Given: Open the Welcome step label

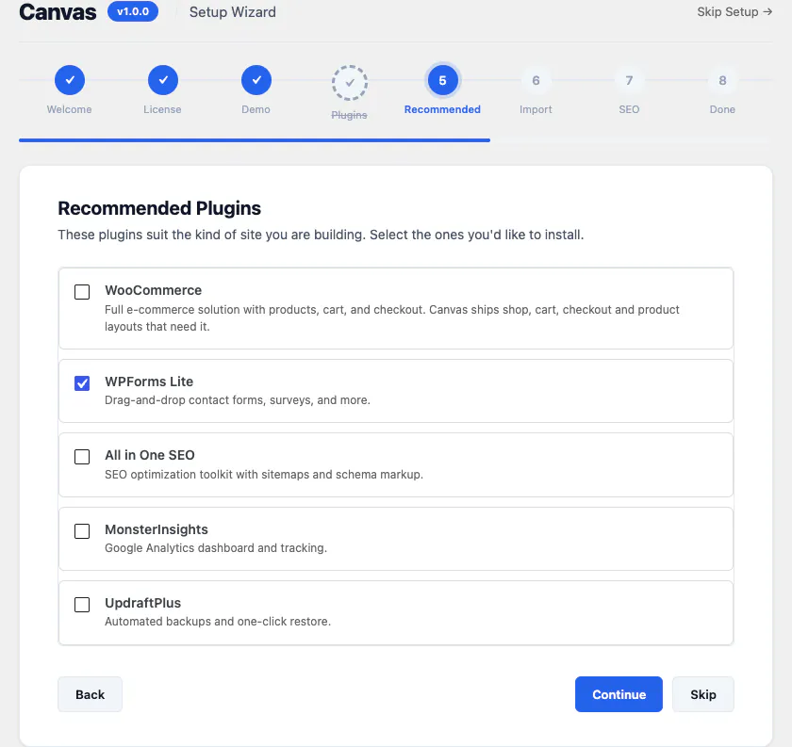Looking at the screenshot, I should point(69,109).
